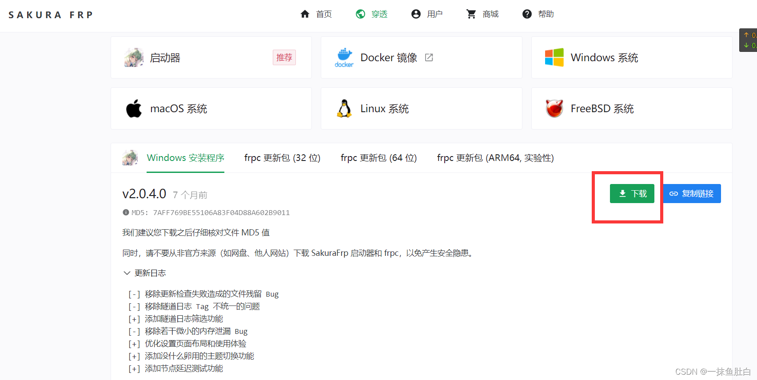Select the macOS 系统 card
The width and height of the screenshot is (757, 380).
211,109
